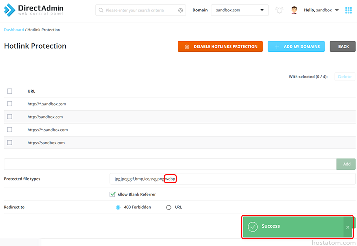Expand the Domain sandbox.com dropdown
The image size is (357, 246).
point(239,10)
